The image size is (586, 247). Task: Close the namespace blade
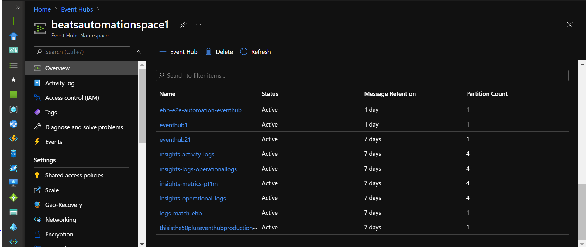click(x=570, y=25)
